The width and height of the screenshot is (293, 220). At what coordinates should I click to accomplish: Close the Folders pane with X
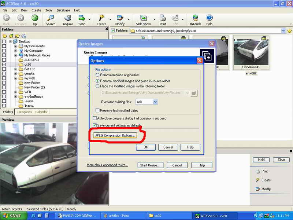click(x=107, y=29)
